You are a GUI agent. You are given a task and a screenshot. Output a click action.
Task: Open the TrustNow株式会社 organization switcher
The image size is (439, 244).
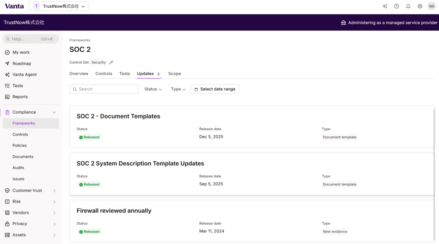(58, 6)
